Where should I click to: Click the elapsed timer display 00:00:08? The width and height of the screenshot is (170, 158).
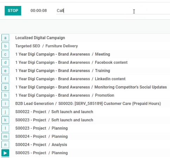pyautogui.click(x=39, y=11)
